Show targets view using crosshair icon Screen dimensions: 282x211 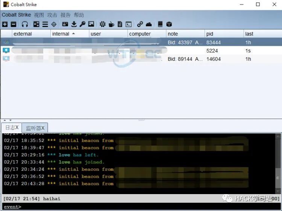(54, 24)
